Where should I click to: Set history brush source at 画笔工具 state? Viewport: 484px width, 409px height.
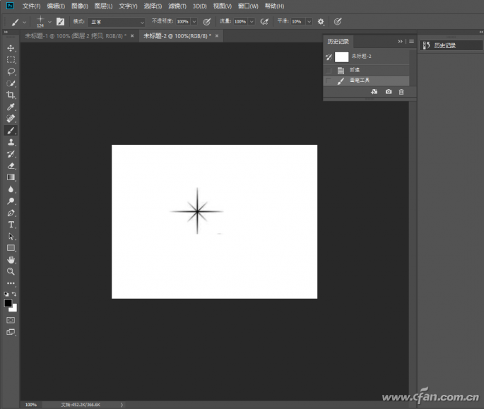click(329, 81)
